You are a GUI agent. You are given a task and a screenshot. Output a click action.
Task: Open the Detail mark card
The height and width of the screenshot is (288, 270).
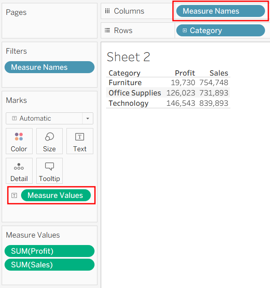click(19, 171)
